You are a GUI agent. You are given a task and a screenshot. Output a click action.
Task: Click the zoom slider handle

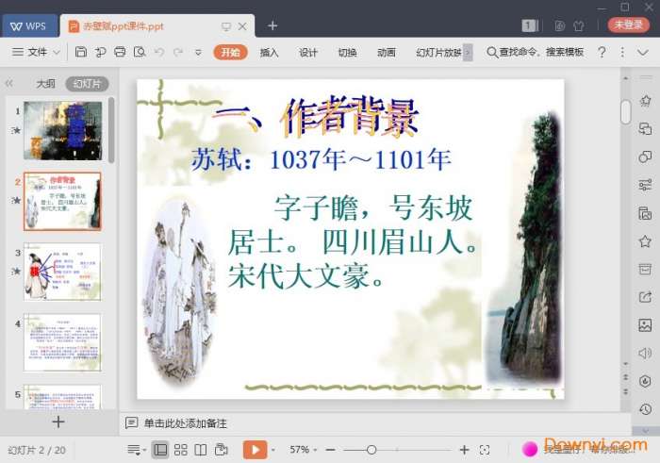(x=371, y=450)
